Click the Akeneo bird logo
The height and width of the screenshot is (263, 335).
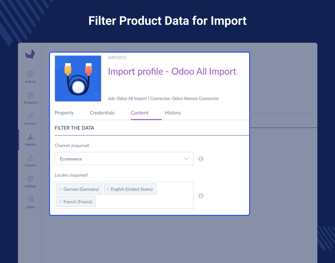(30, 54)
